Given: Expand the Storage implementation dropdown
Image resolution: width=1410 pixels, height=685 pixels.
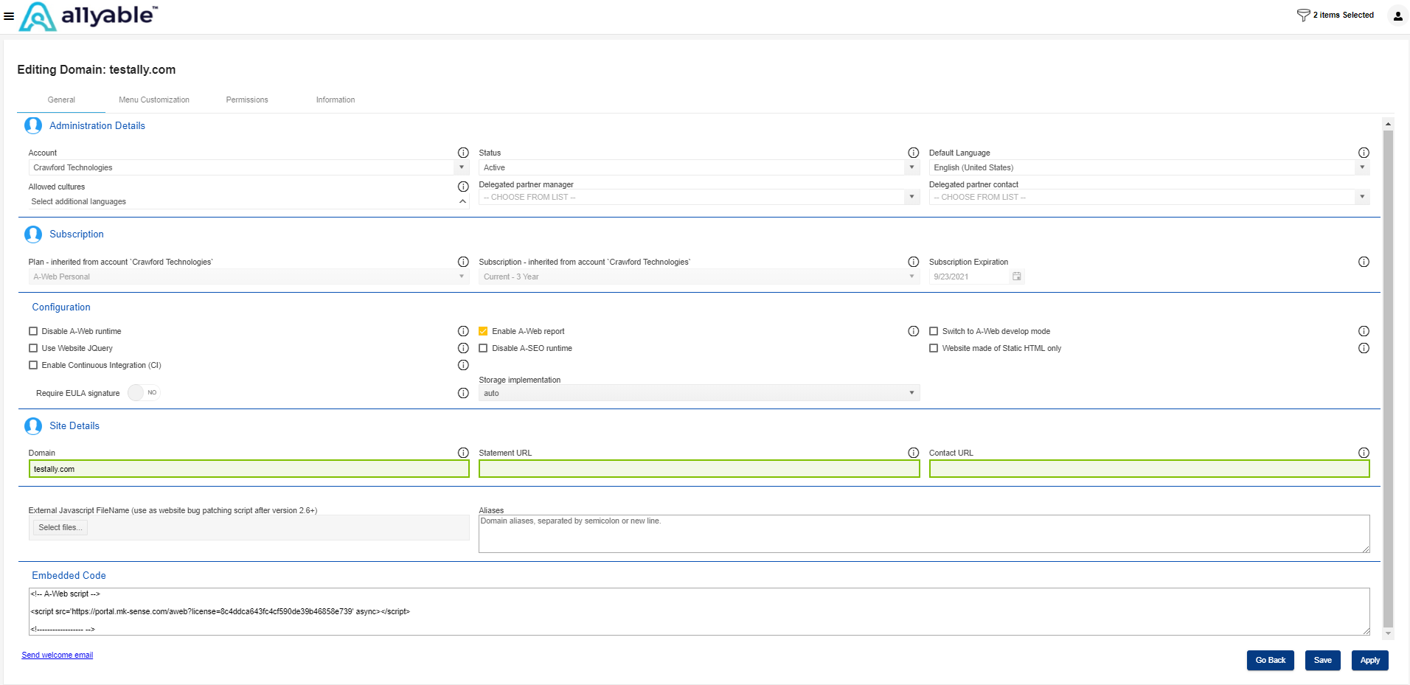Looking at the screenshot, I should pos(698,393).
